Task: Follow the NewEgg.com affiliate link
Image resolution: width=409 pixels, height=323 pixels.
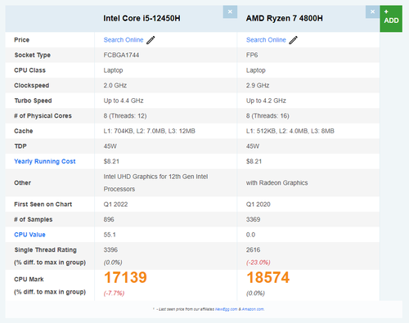Action: click(x=226, y=309)
